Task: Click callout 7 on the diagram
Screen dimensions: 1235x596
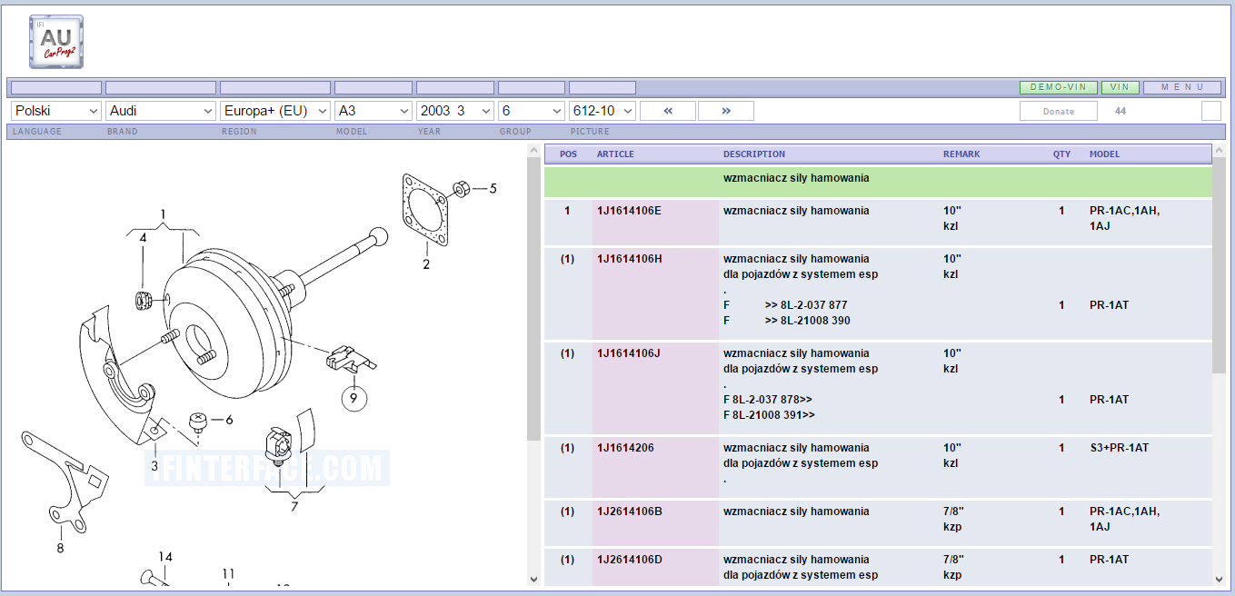Action: pos(294,507)
